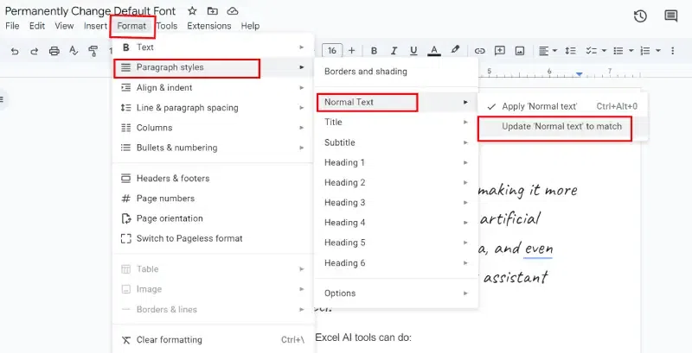The image size is (692, 353).
Task: Open the three-dot more options menu
Action: pos(673,51)
